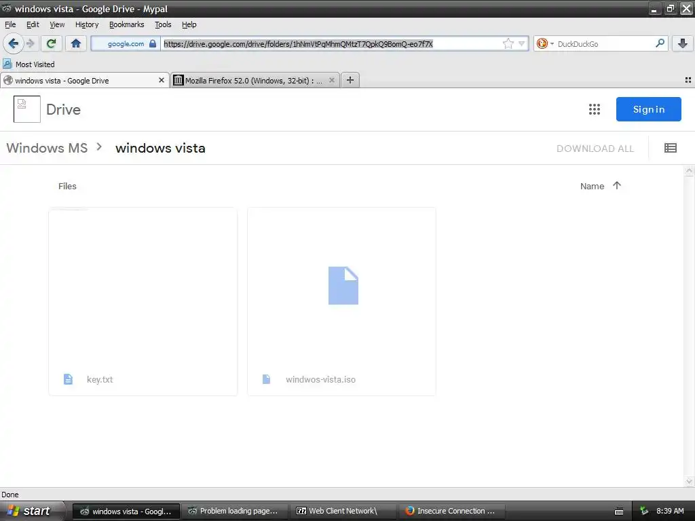Click the padlock site security icon
The width and height of the screenshot is (695, 521).
pos(153,43)
